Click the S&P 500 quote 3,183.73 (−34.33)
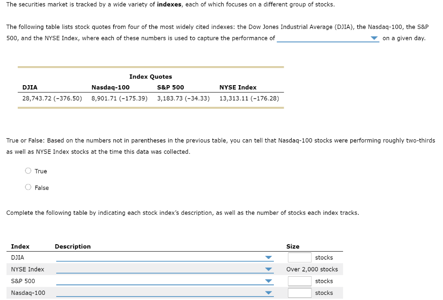Screen dimensions: 443x300 (x=183, y=98)
